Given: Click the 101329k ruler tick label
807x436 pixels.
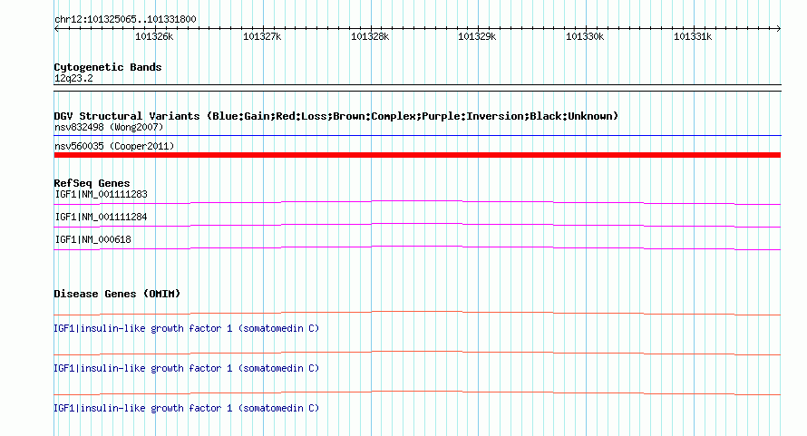Looking at the screenshot, I should 477,36.
